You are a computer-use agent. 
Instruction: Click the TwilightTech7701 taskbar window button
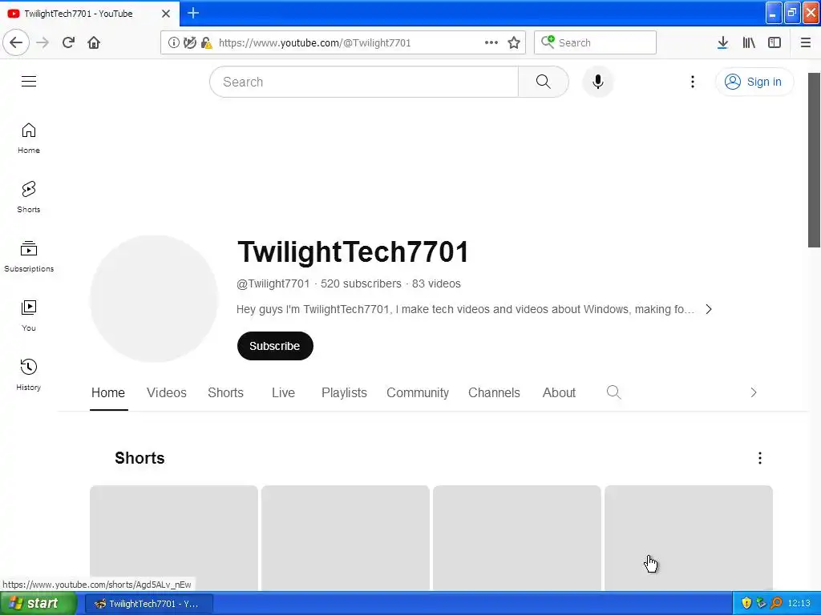pyautogui.click(x=148, y=604)
